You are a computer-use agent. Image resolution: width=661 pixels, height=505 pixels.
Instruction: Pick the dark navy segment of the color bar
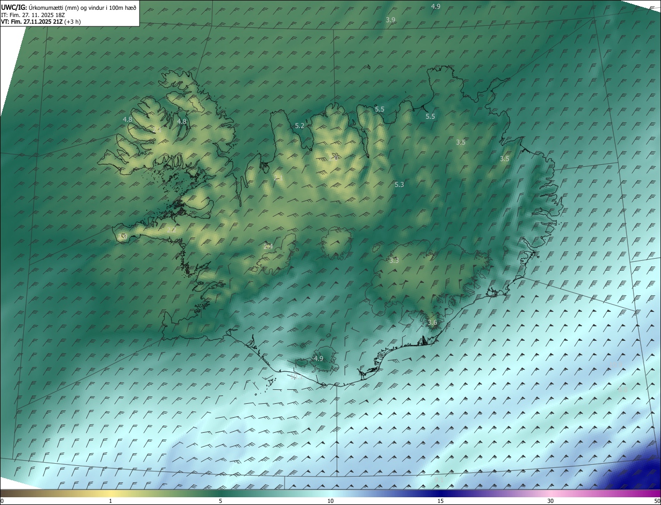pyautogui.click(x=442, y=493)
